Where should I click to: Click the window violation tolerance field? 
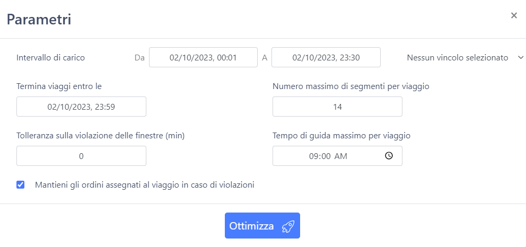click(81, 156)
